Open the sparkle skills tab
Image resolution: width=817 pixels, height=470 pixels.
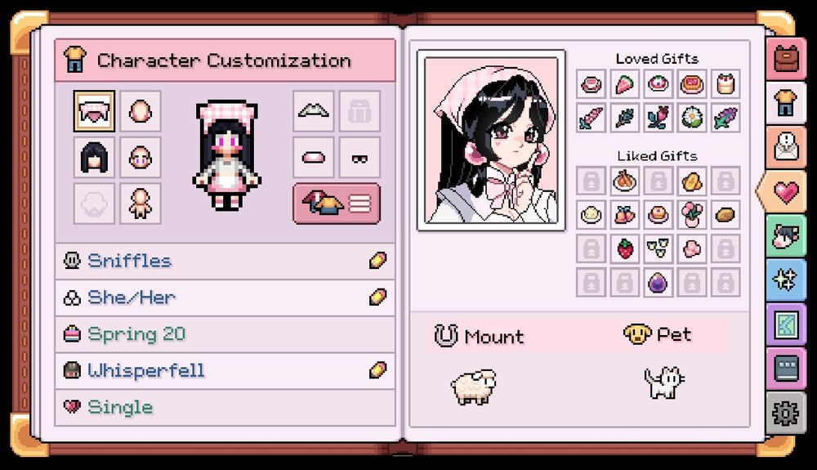click(786, 280)
